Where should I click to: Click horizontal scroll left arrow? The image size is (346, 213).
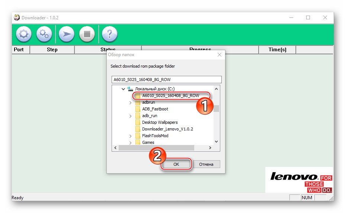click(x=115, y=148)
